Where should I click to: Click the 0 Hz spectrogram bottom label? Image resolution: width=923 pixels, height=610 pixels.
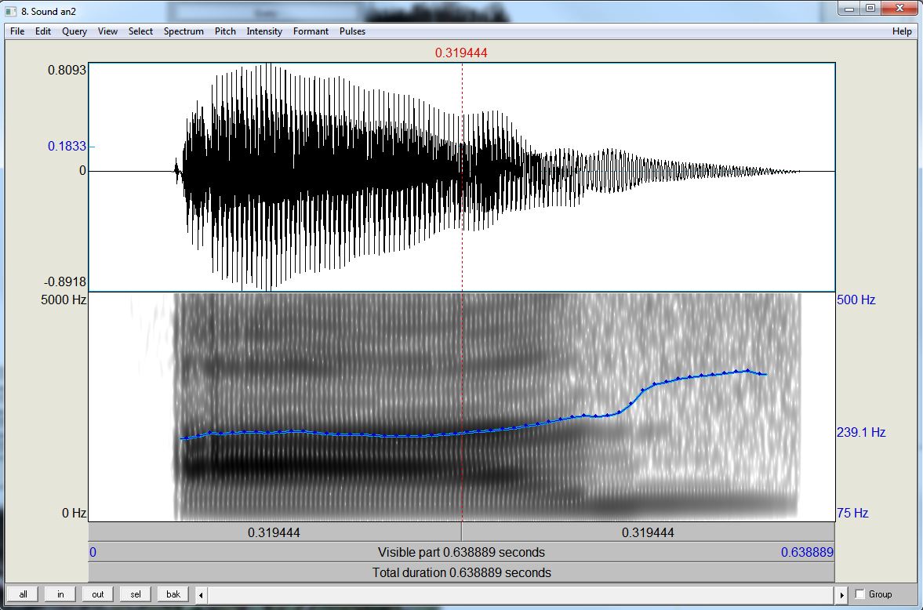(74, 513)
